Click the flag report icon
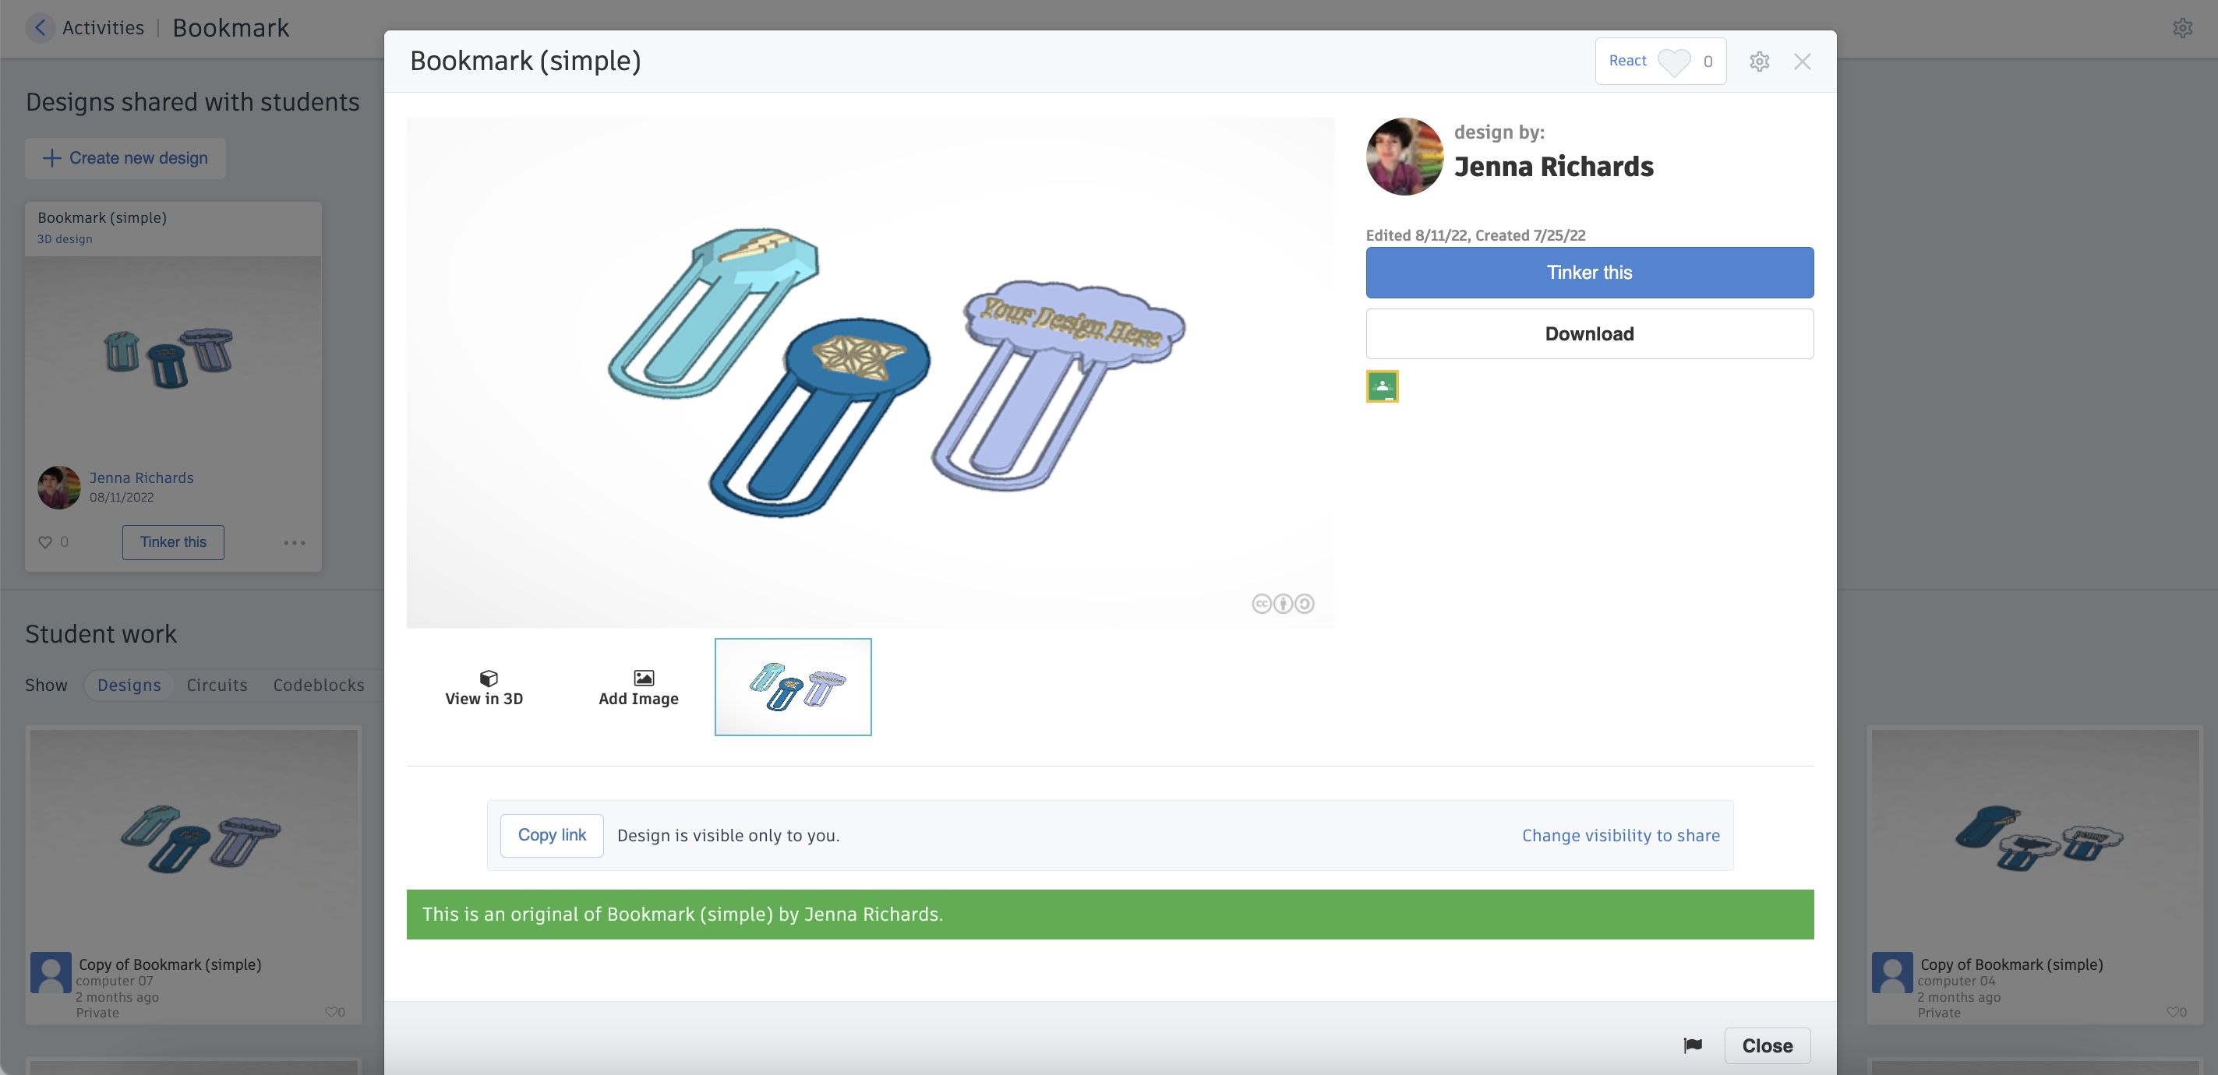Screen dimensions: 2218x1075 pos(1692,1045)
